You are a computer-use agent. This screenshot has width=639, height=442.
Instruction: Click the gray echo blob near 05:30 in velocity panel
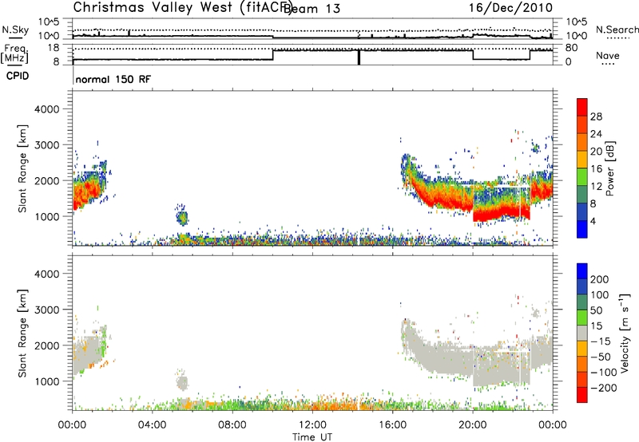click(x=182, y=383)
